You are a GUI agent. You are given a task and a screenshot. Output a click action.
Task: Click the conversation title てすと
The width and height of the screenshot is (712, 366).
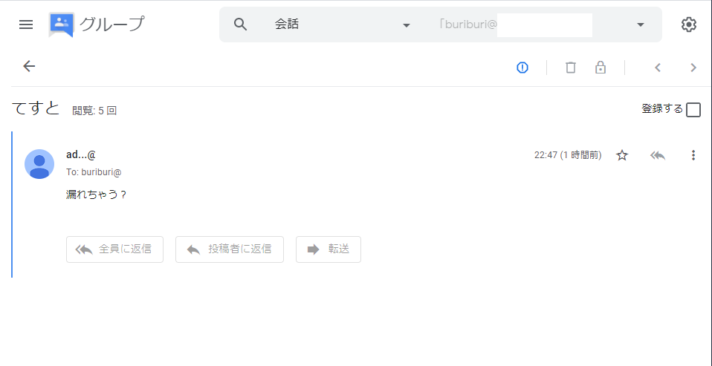[x=36, y=109]
